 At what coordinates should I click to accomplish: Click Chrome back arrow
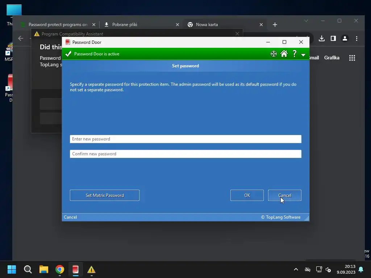[x=21, y=38]
